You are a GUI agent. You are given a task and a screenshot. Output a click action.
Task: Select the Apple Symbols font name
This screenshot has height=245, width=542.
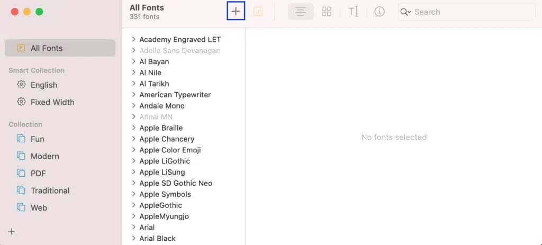[x=165, y=194]
